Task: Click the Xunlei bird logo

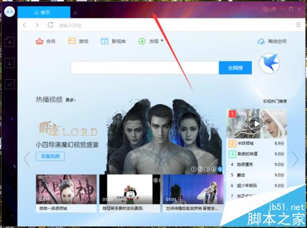Action: pyautogui.click(x=269, y=63)
